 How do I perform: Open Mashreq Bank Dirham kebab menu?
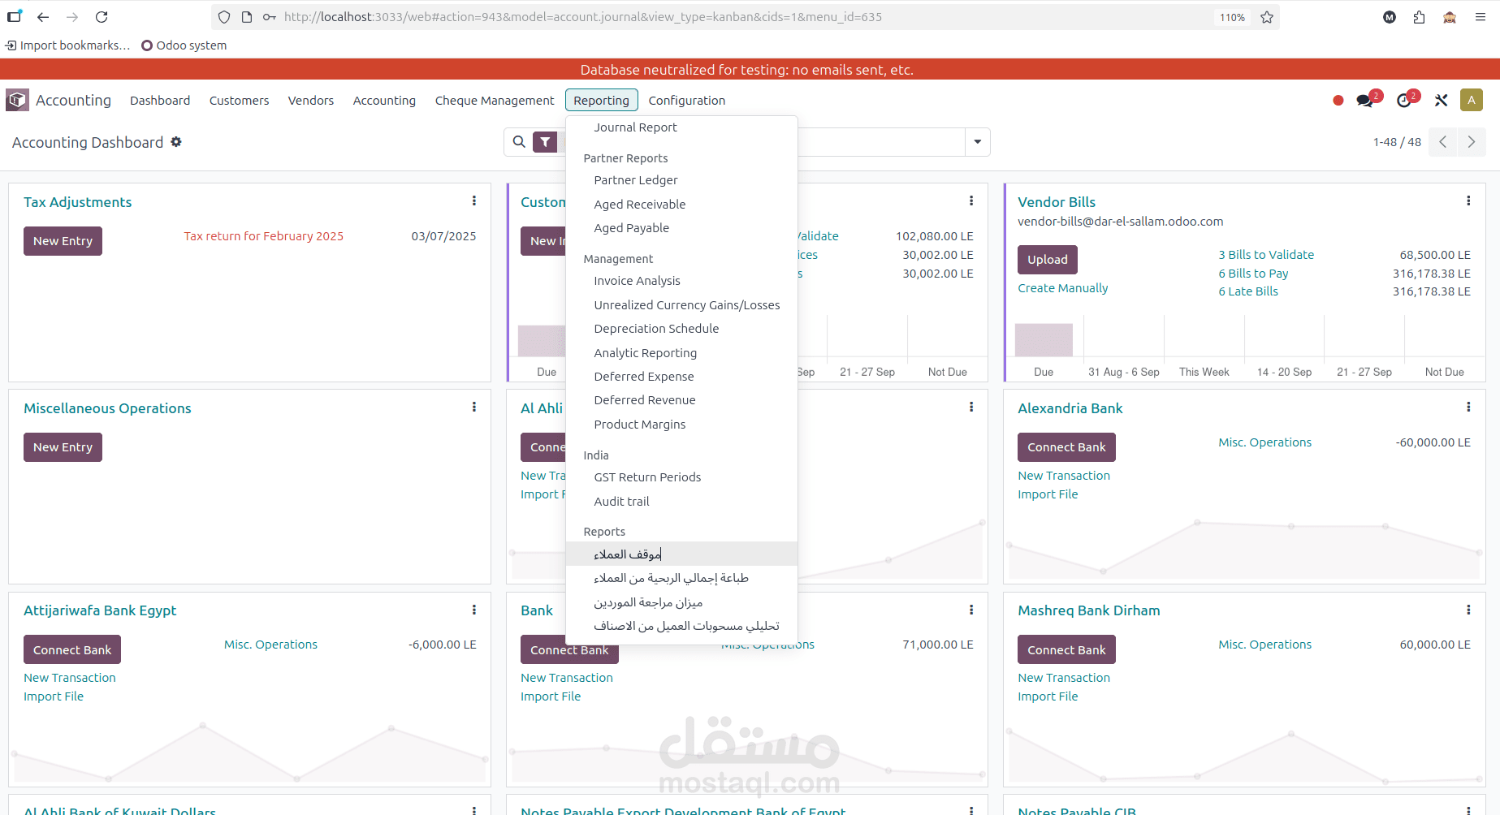1468,610
